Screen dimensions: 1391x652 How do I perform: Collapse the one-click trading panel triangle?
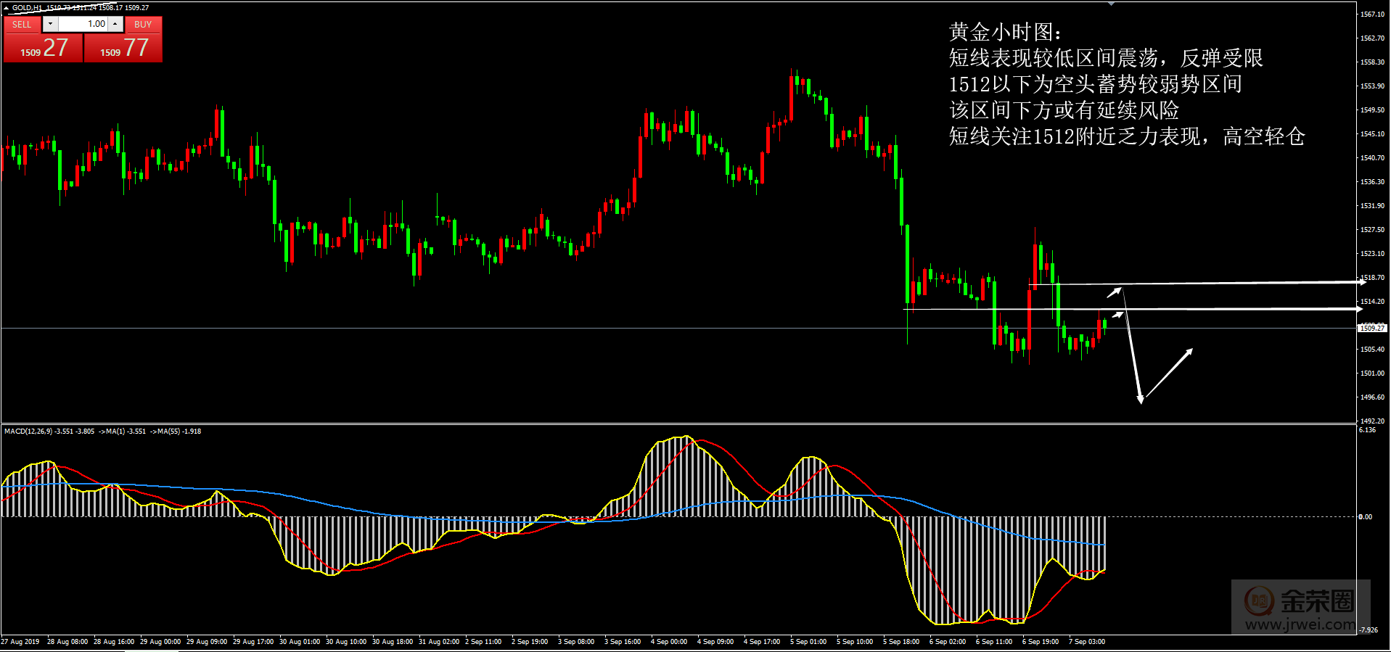(6, 8)
